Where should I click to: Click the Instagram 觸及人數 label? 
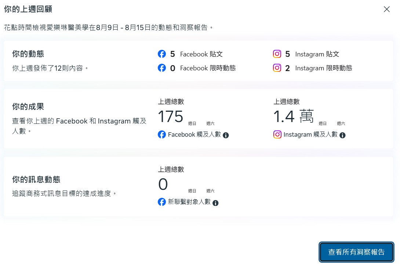click(x=310, y=134)
